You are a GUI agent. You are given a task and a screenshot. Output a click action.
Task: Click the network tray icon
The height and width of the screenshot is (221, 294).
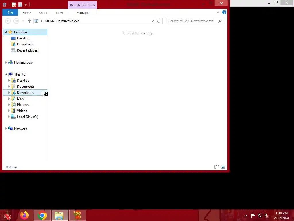point(260,215)
